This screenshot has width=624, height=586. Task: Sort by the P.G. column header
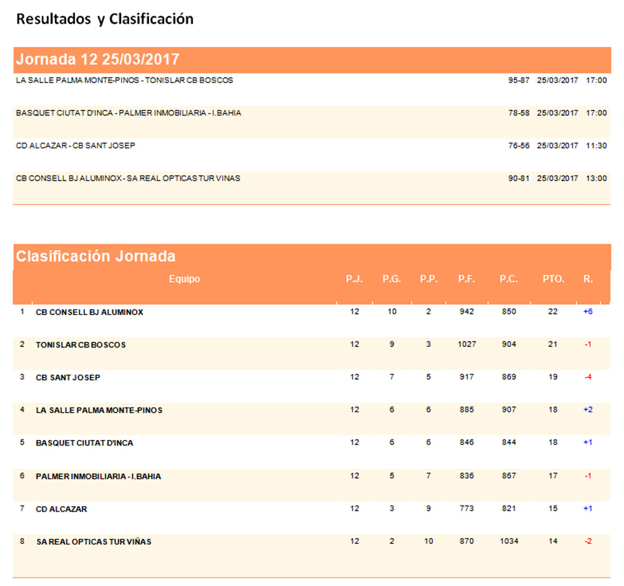[392, 279]
